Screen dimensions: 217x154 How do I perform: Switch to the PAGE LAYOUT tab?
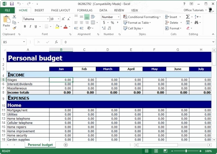click(61, 10)
